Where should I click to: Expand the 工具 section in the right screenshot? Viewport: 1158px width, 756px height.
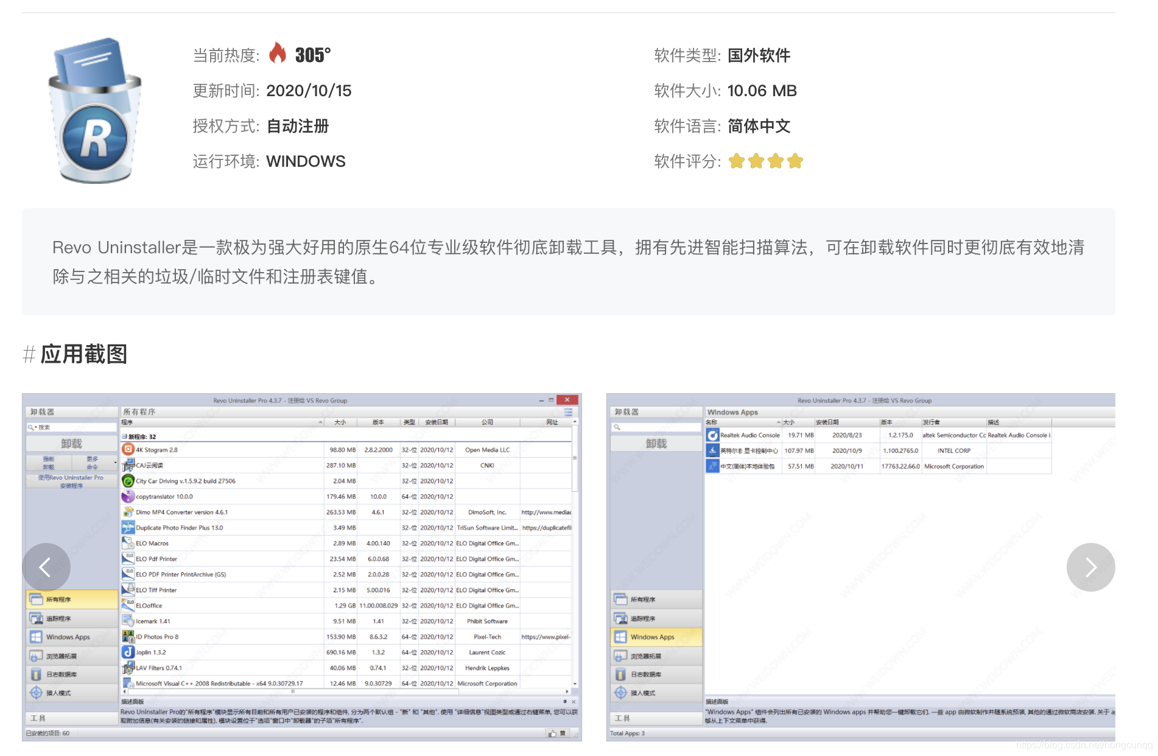click(x=656, y=718)
